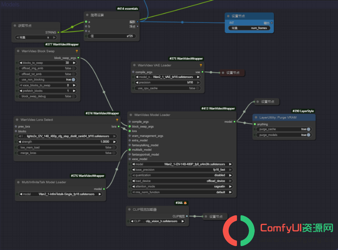
Task: Open help for WanVideo Block Swap node
Action: tap(77, 51)
